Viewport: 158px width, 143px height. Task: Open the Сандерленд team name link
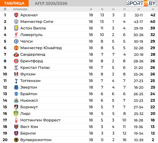point(33,54)
